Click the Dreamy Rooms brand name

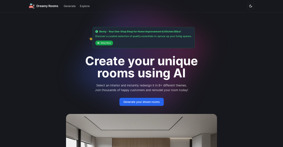pos(47,6)
